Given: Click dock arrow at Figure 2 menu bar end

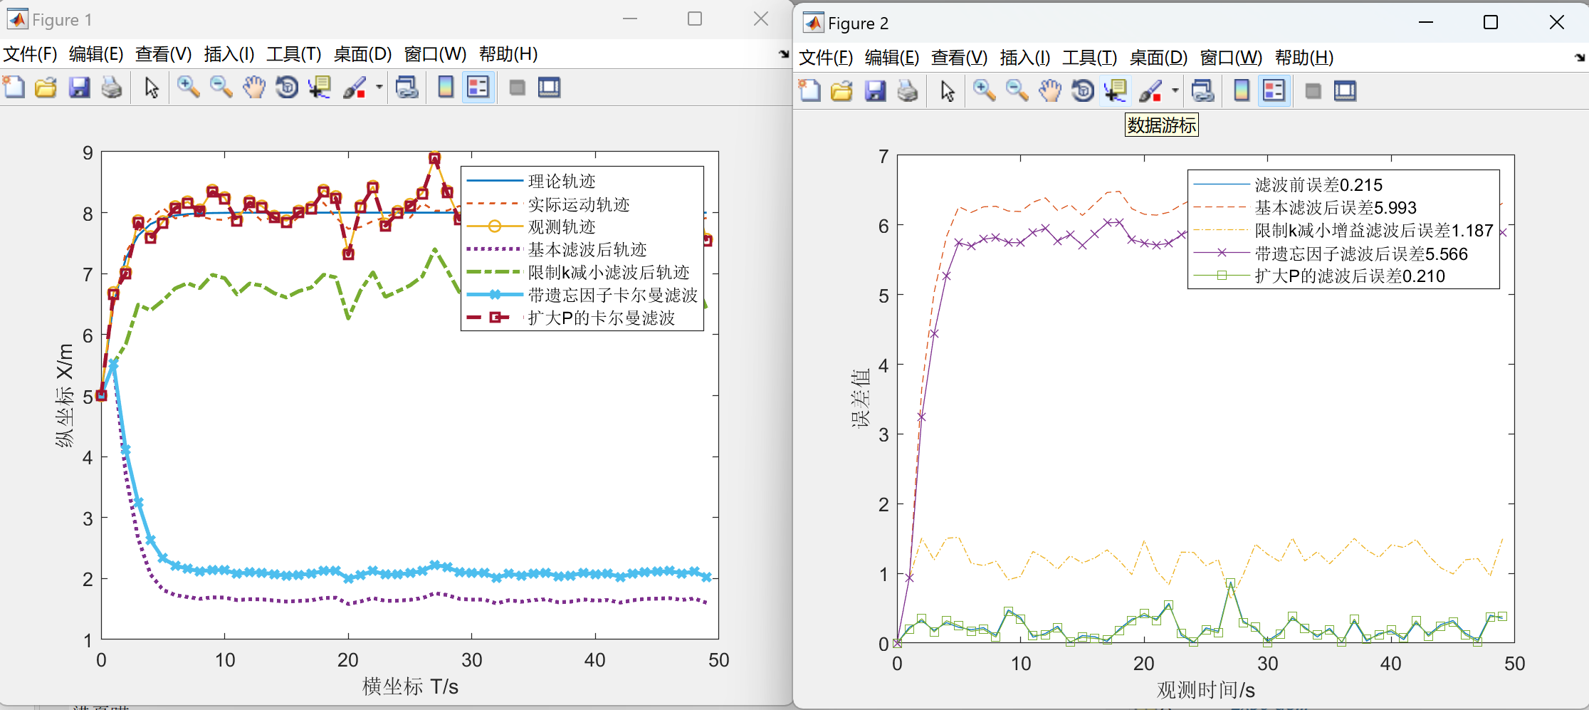Looking at the screenshot, I should point(1579,58).
